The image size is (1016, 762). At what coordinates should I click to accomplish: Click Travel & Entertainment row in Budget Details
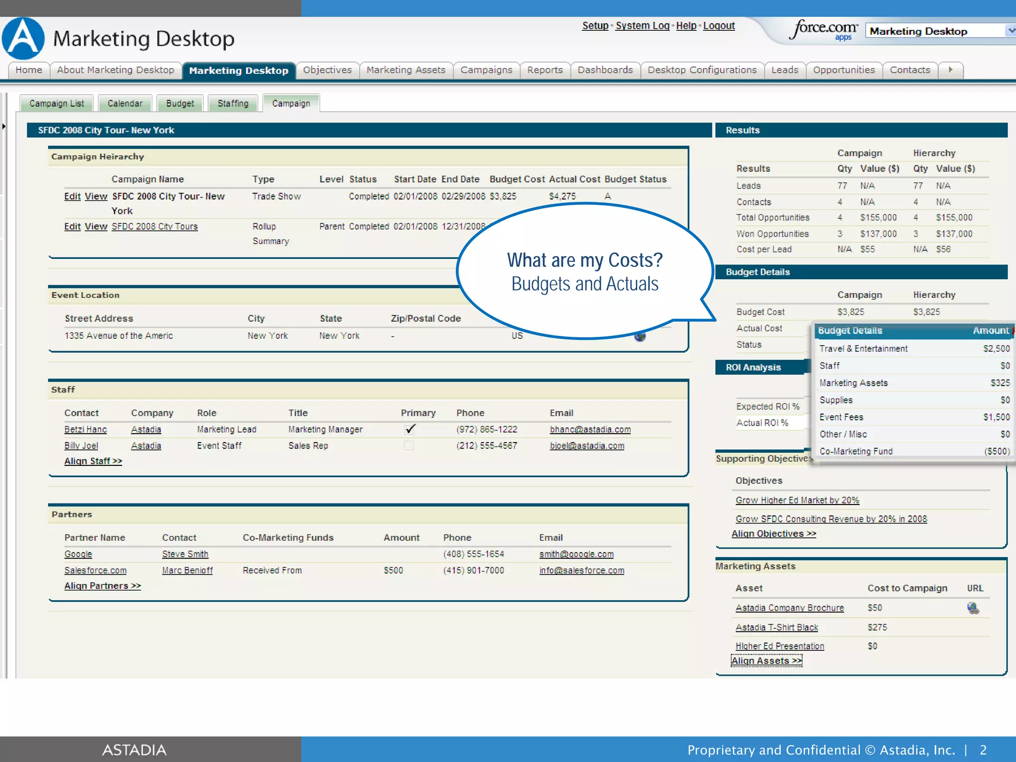click(914, 349)
